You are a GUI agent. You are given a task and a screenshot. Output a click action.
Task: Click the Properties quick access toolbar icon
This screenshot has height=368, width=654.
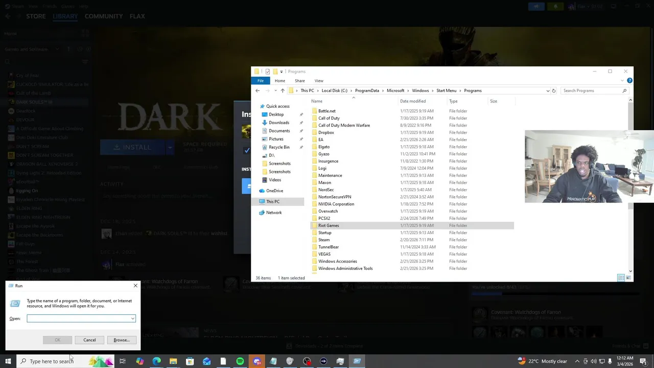click(267, 72)
